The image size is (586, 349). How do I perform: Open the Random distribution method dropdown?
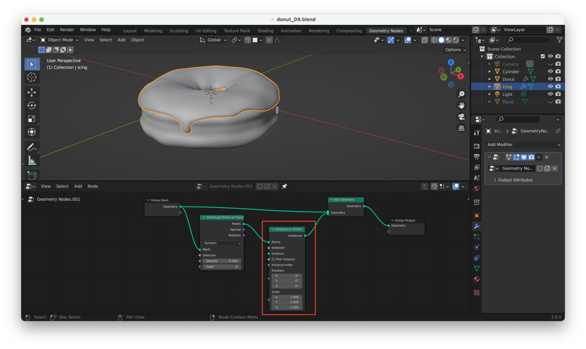222,243
